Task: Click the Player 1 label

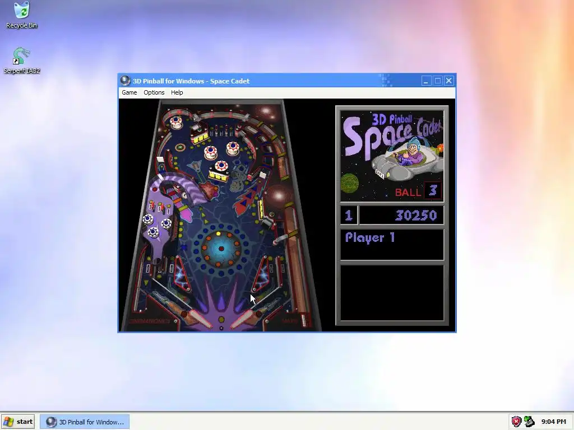Action: coord(370,237)
